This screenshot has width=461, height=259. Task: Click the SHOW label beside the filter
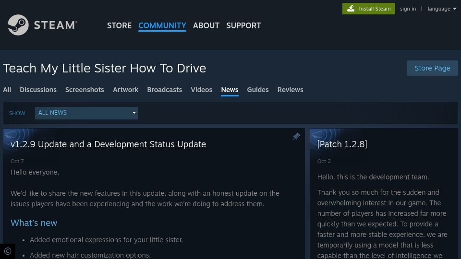click(17, 113)
